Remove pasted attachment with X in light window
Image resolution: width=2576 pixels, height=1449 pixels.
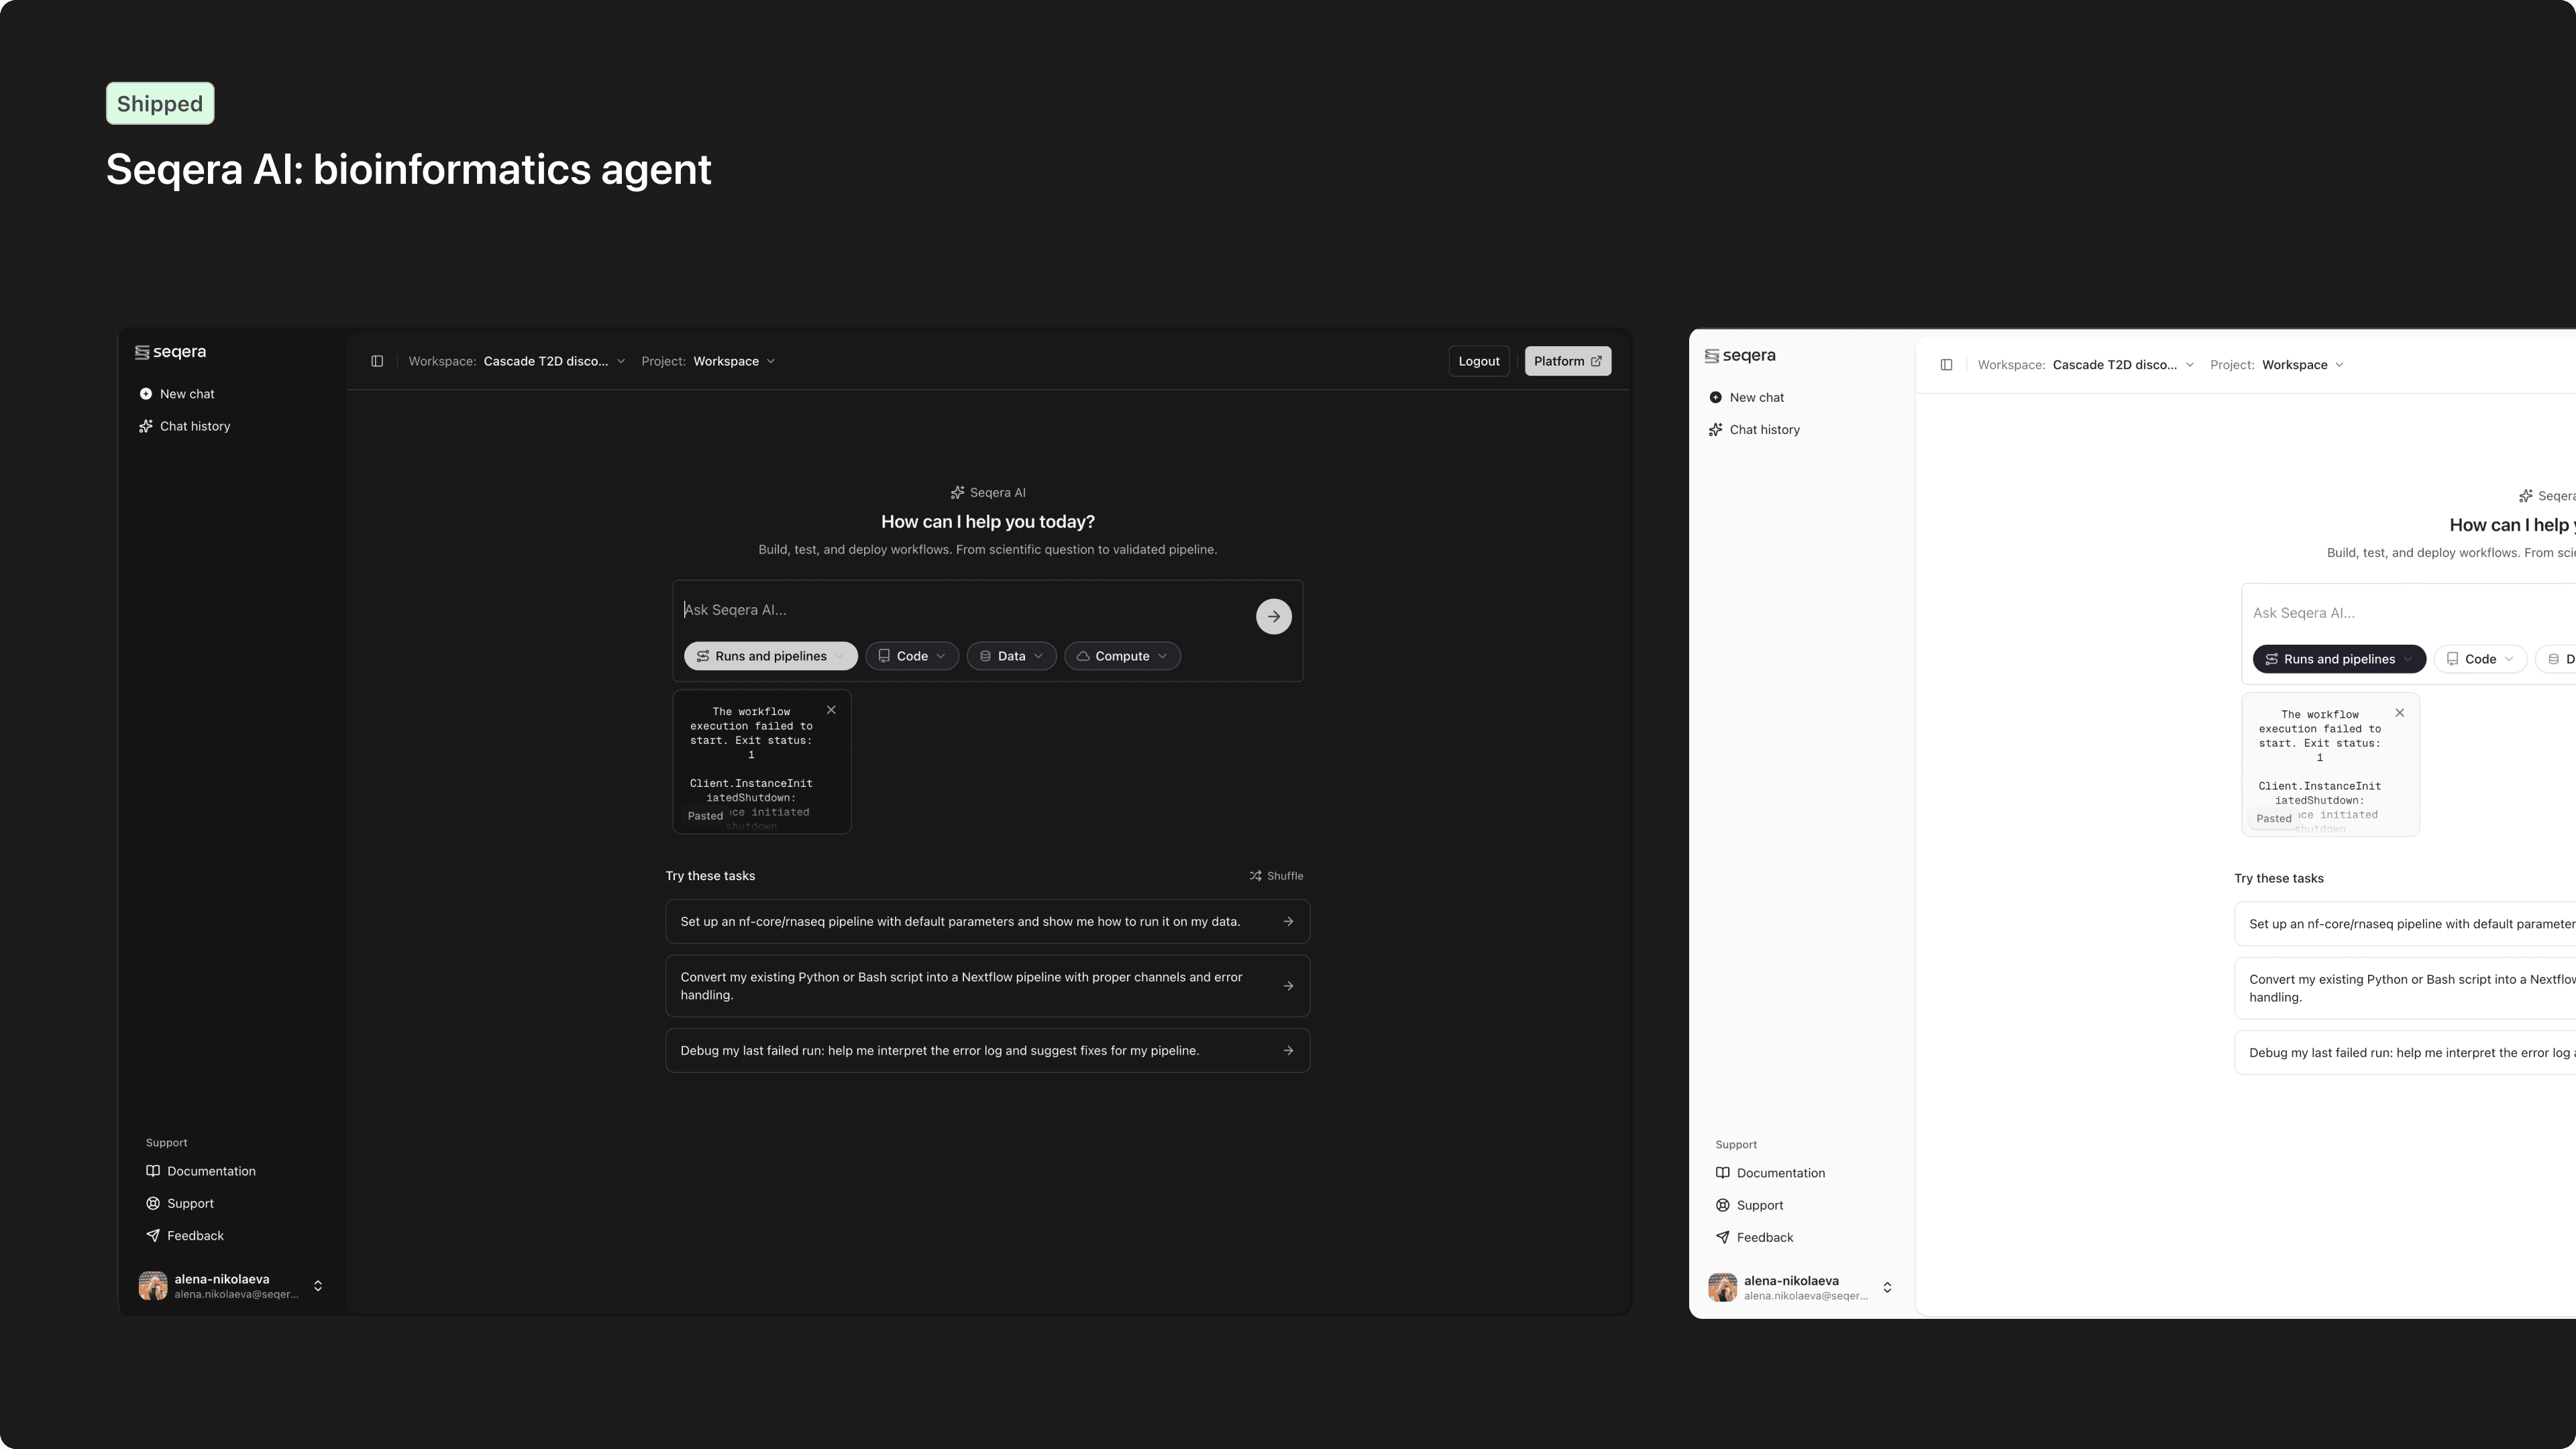coord(2400,713)
